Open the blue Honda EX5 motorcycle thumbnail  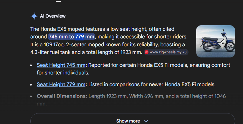(x=216, y=41)
